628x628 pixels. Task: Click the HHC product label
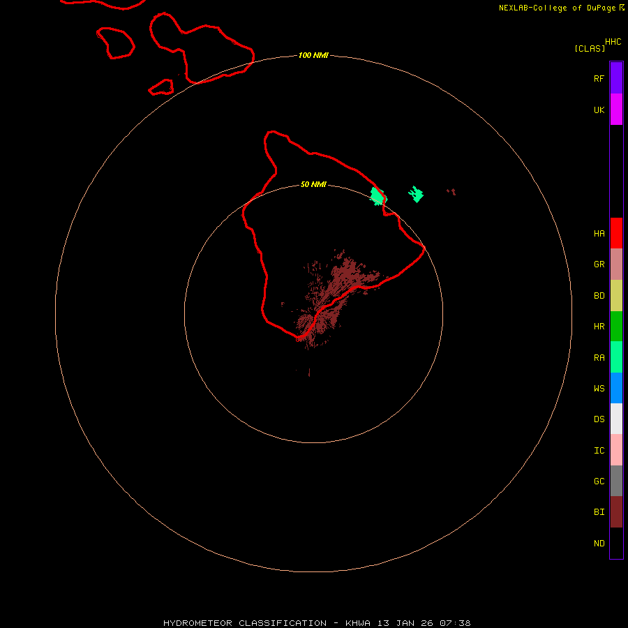613,42
